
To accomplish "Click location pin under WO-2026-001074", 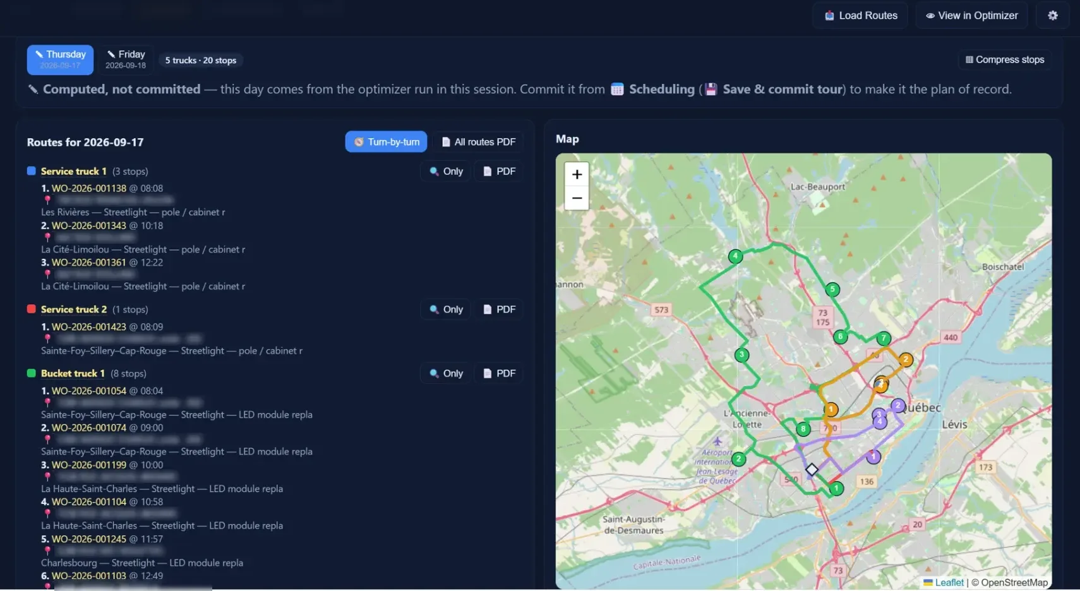I will (47, 439).
